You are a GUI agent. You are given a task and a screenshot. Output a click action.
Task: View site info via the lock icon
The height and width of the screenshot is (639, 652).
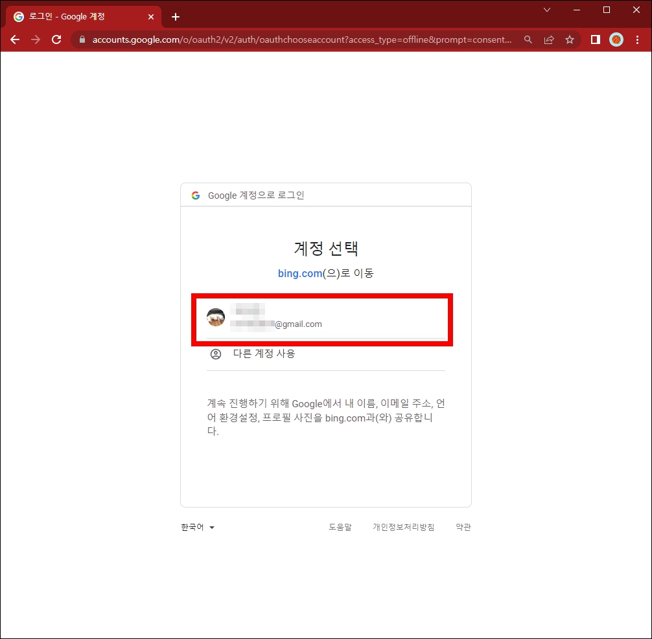point(82,39)
